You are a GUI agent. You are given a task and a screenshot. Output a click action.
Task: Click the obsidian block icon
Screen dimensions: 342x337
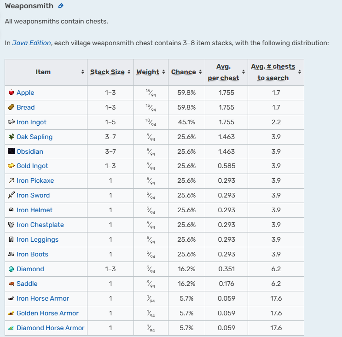[12, 151]
